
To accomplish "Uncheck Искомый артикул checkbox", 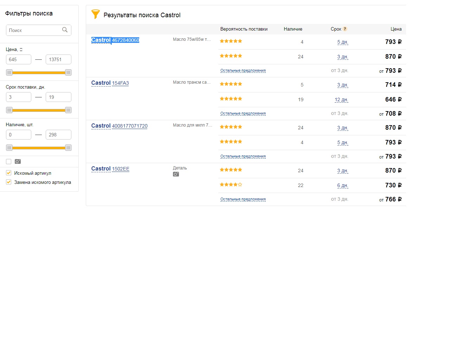I will 8,173.
